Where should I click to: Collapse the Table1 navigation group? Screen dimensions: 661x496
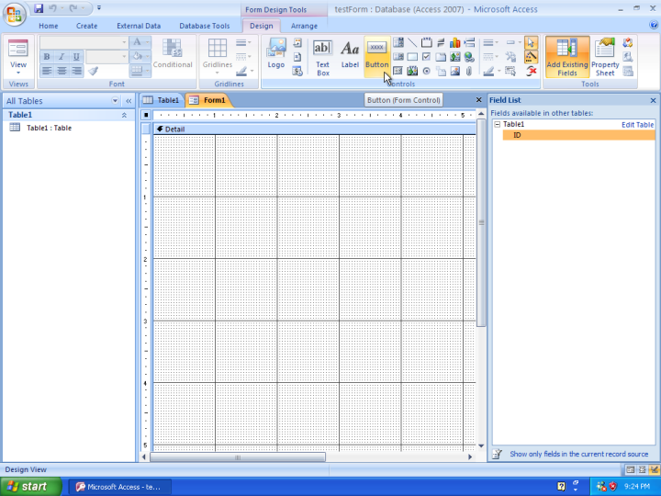pyautogui.click(x=124, y=115)
